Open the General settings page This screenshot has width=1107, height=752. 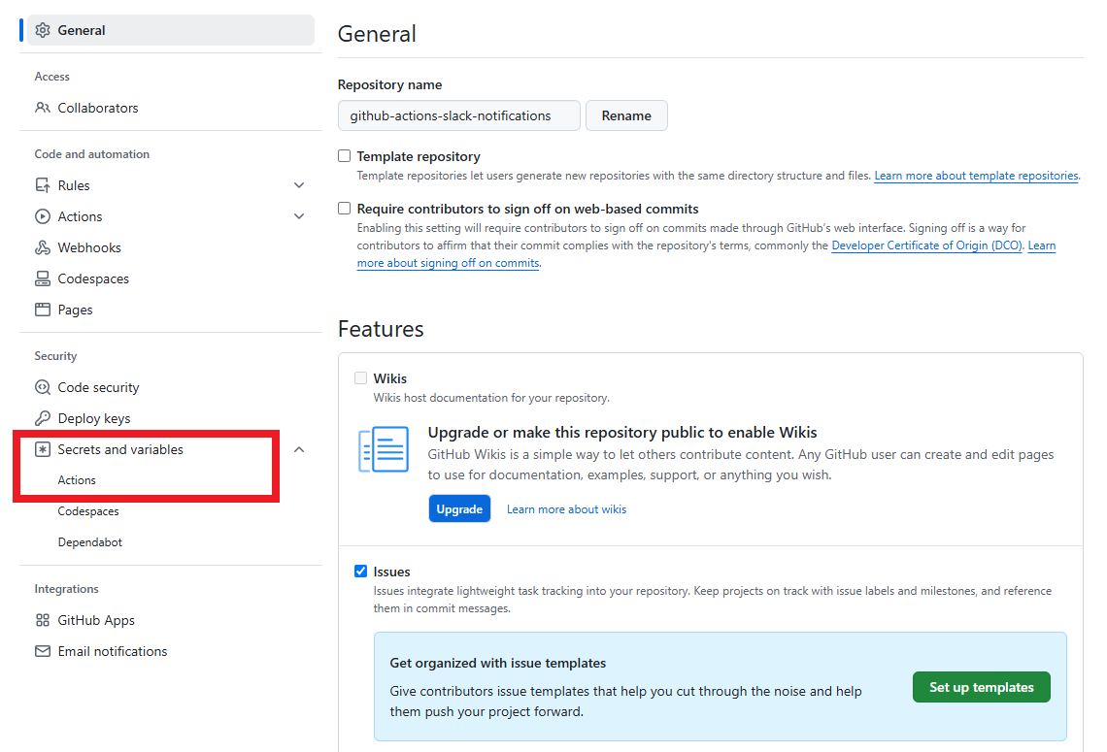[171, 30]
